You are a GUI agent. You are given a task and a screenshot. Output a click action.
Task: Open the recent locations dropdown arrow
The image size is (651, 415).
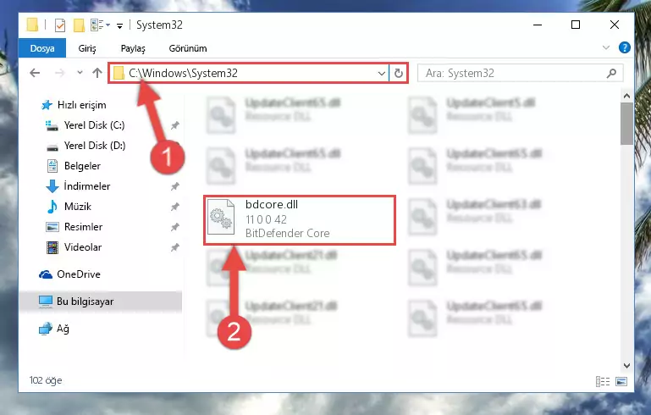coord(80,73)
